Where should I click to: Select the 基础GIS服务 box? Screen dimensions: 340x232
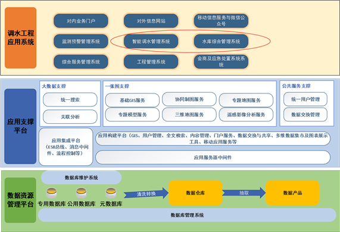(x=132, y=101)
